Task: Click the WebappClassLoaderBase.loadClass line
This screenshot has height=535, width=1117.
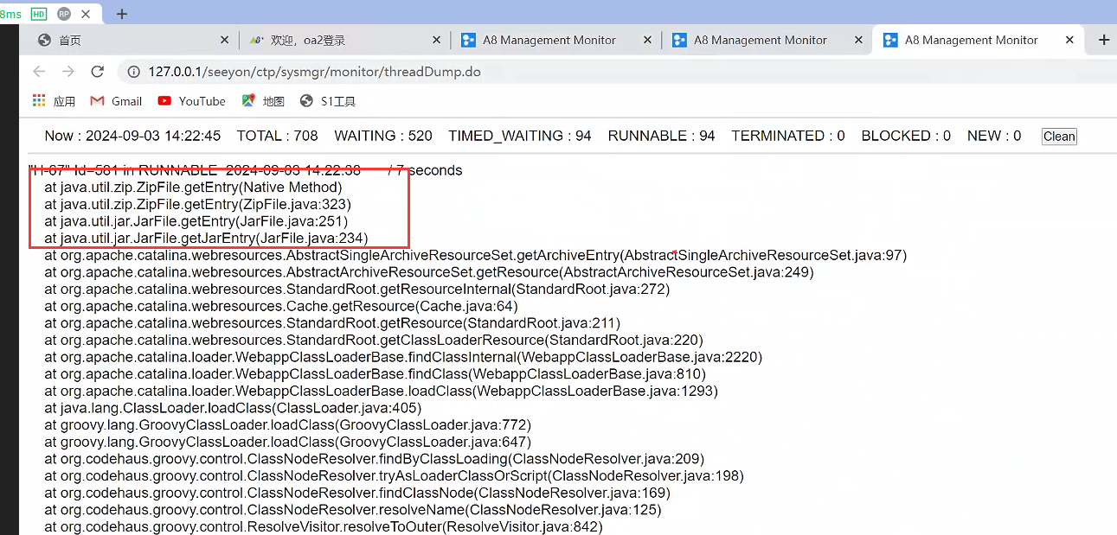Action: tap(381, 391)
